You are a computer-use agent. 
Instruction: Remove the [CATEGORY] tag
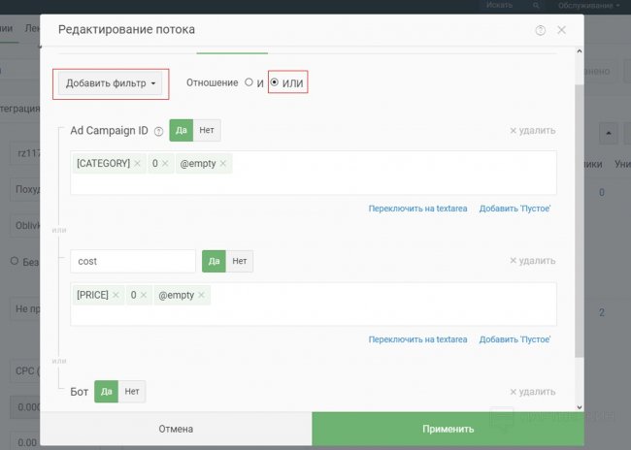click(x=138, y=164)
